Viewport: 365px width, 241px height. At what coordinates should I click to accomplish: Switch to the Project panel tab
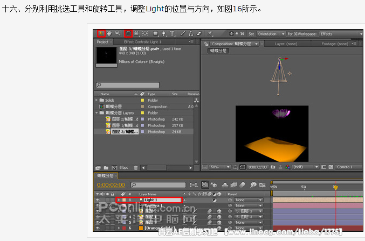(102, 41)
